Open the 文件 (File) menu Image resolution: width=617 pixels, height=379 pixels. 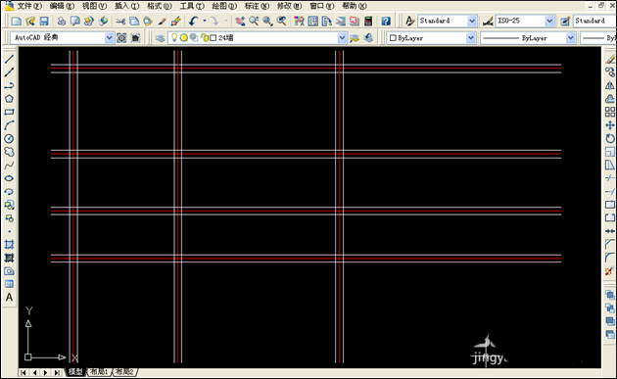29,6
